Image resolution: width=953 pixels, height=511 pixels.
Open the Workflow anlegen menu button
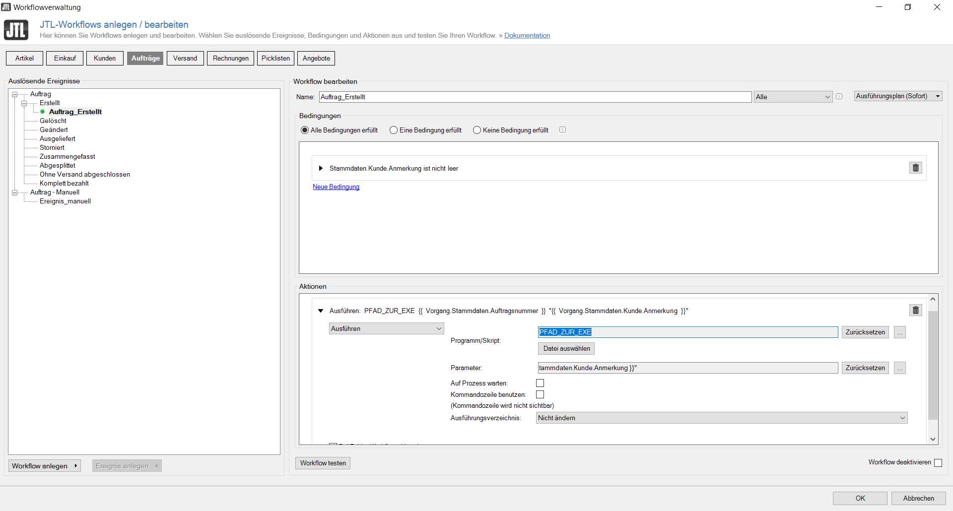pos(45,466)
